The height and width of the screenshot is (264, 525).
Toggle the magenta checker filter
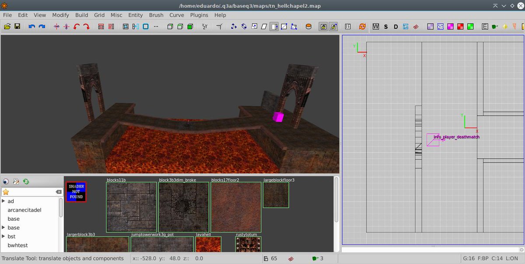click(450, 27)
